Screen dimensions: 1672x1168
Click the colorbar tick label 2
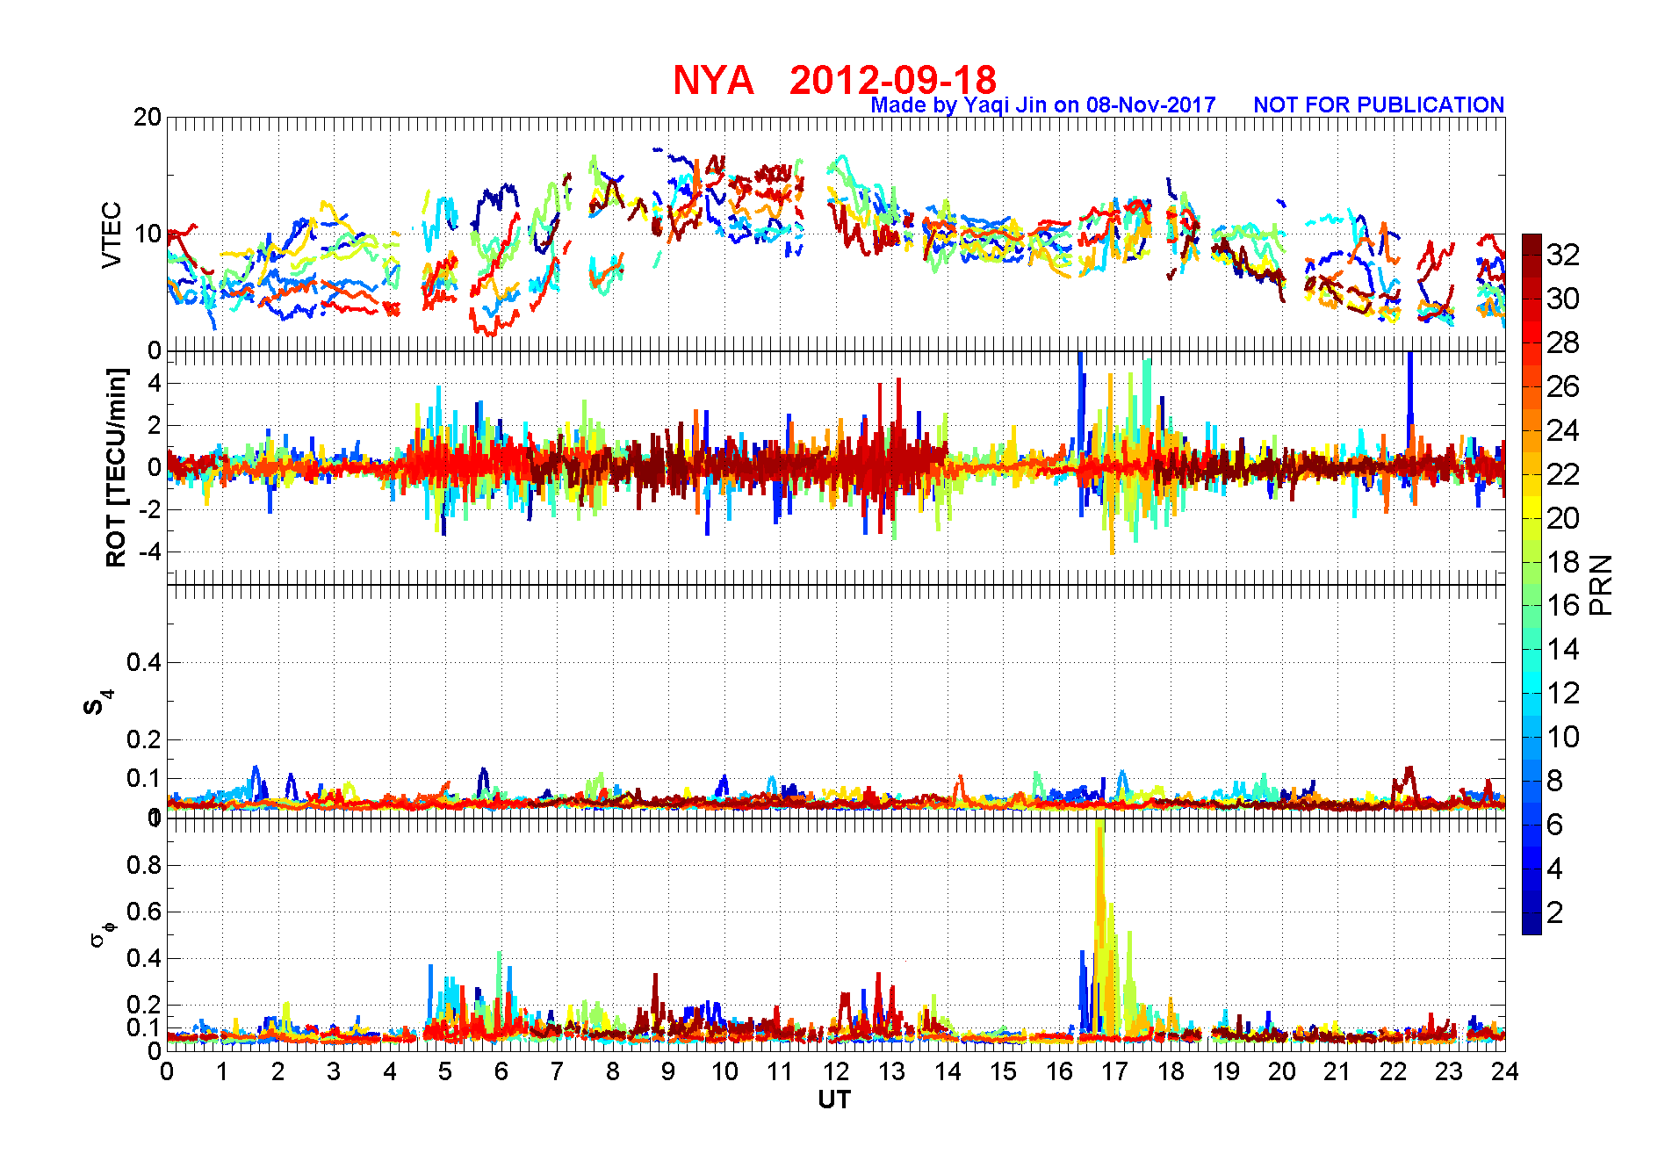click(x=1554, y=912)
